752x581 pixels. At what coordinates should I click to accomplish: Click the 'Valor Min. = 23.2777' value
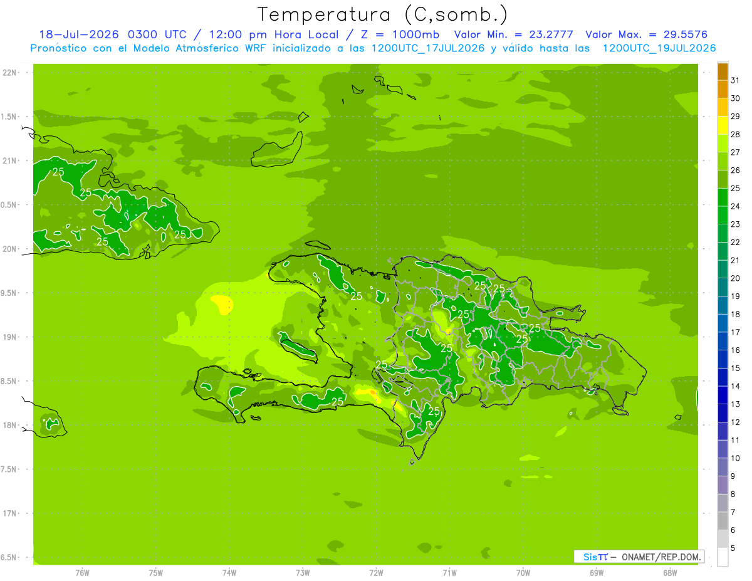point(515,34)
